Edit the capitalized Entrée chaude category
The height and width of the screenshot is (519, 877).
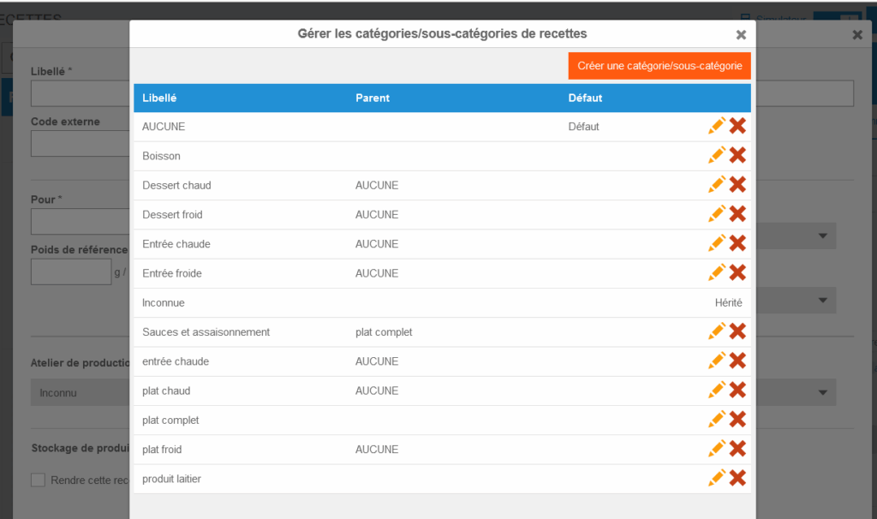pos(717,243)
